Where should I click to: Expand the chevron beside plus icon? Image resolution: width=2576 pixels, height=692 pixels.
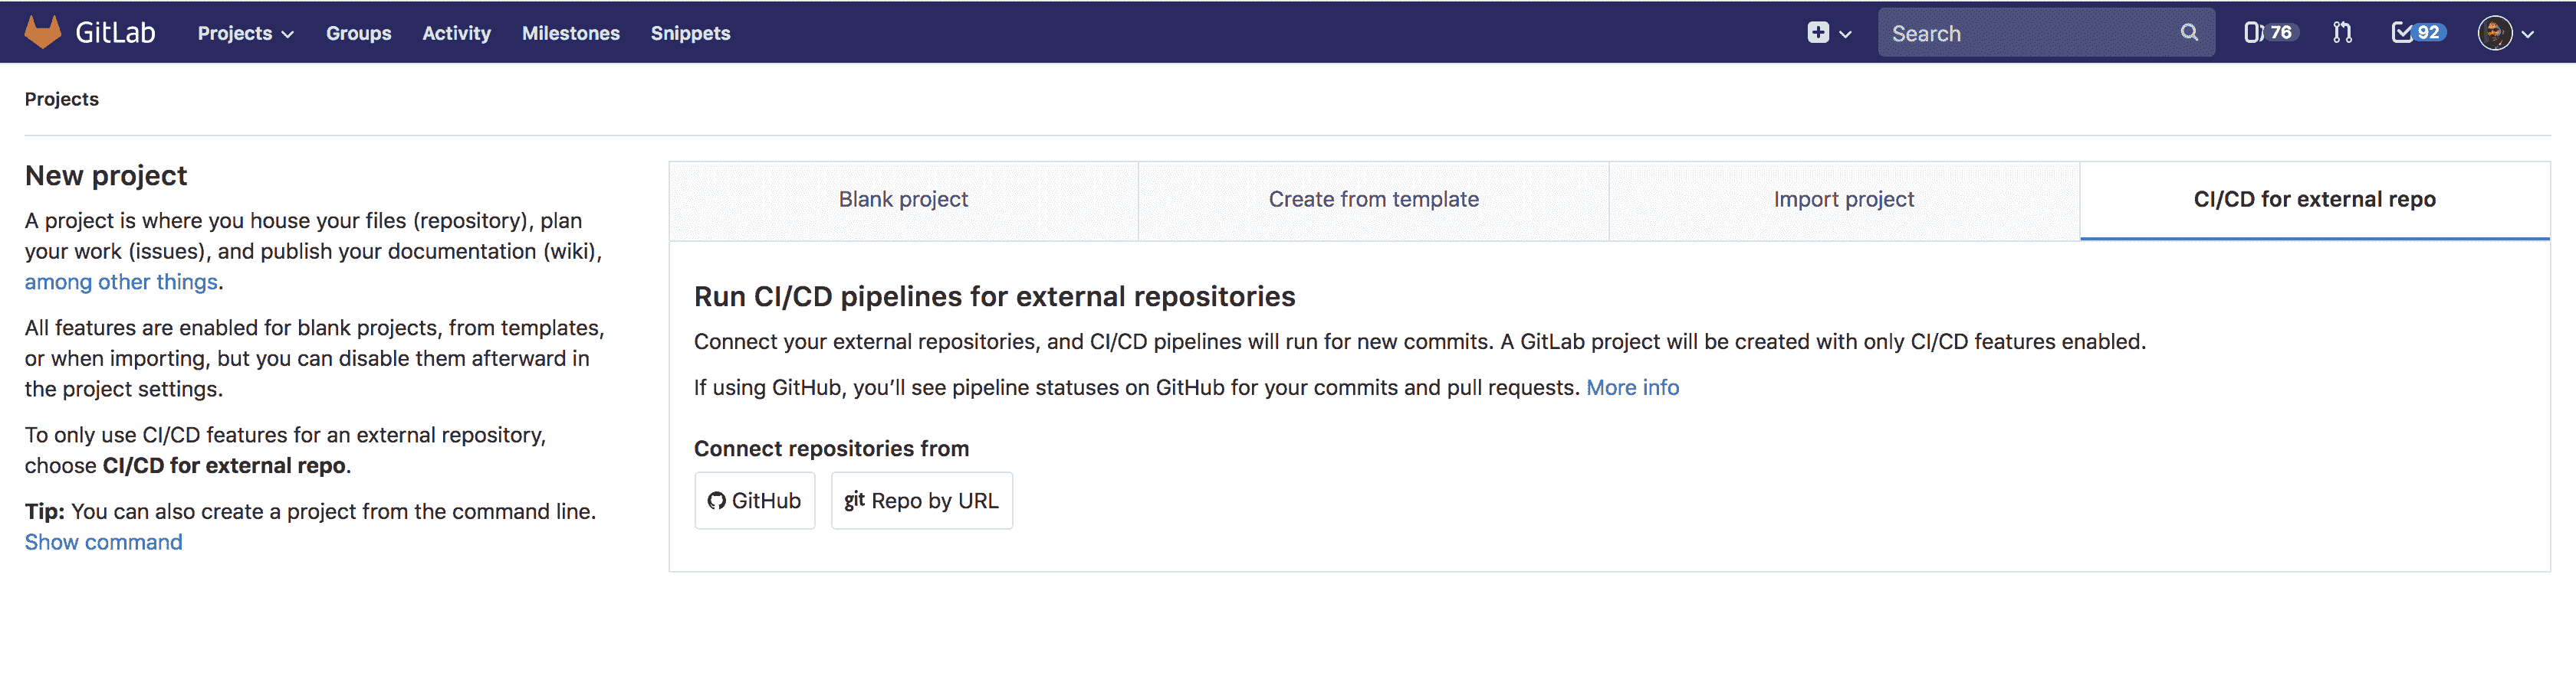1846,34
